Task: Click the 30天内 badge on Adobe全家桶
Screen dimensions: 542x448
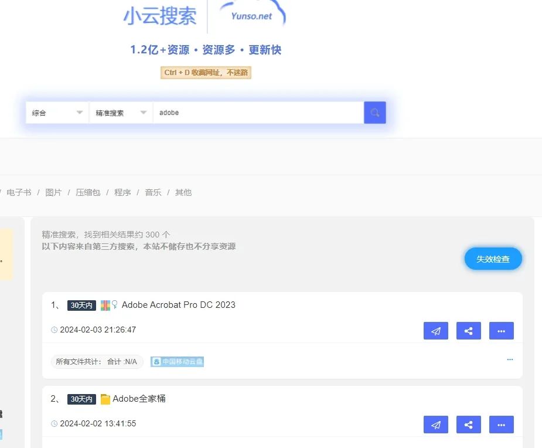Action: click(x=81, y=399)
